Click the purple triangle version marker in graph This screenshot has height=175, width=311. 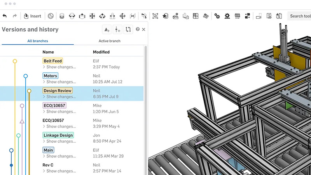coord(22,121)
